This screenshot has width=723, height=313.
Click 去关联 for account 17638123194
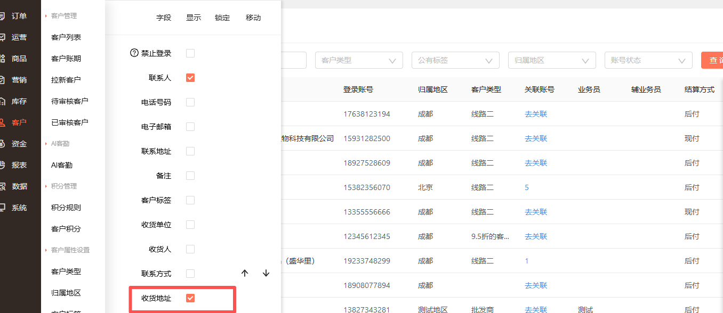pyautogui.click(x=536, y=114)
